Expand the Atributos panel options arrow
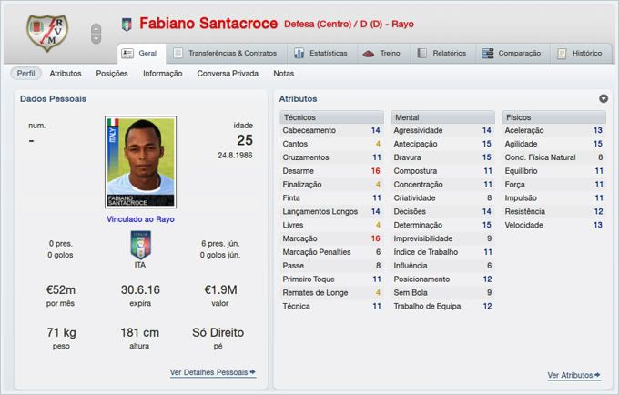Screen dimensions: 619x395 click(604, 98)
